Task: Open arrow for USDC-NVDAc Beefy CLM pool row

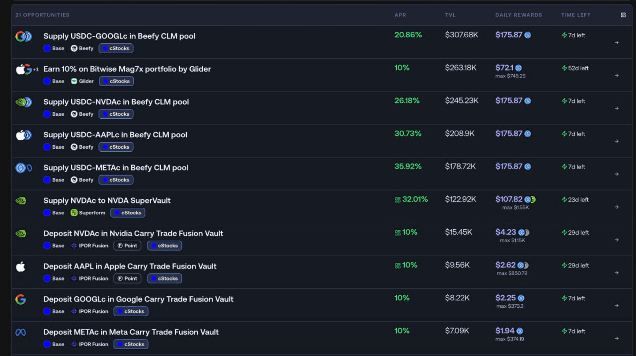Action: pyautogui.click(x=617, y=108)
